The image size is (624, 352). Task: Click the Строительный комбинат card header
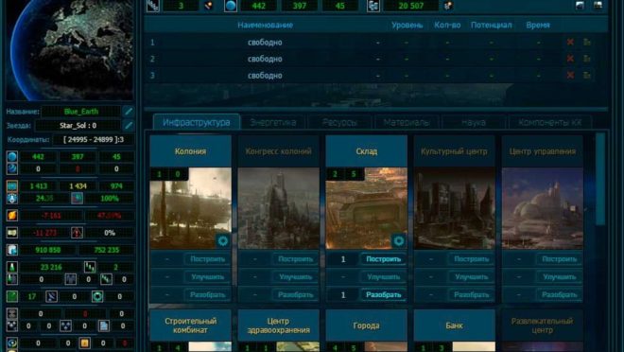pyautogui.click(x=191, y=326)
